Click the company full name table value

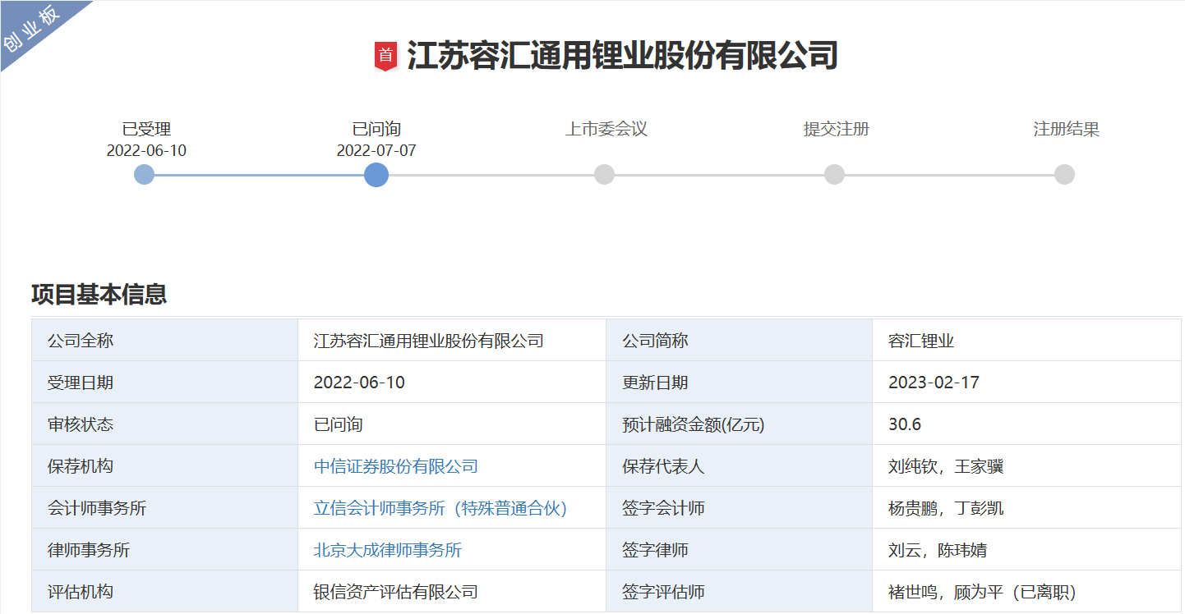click(x=451, y=341)
